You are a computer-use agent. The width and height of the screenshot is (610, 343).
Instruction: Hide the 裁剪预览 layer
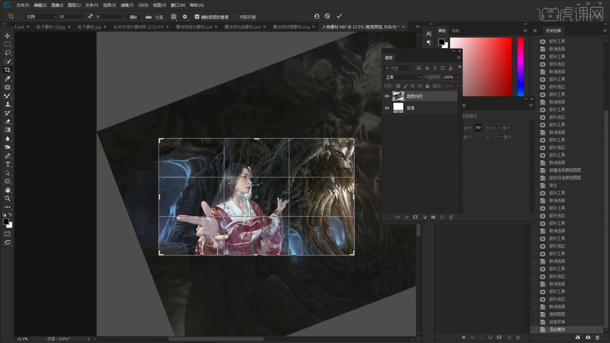click(x=387, y=96)
